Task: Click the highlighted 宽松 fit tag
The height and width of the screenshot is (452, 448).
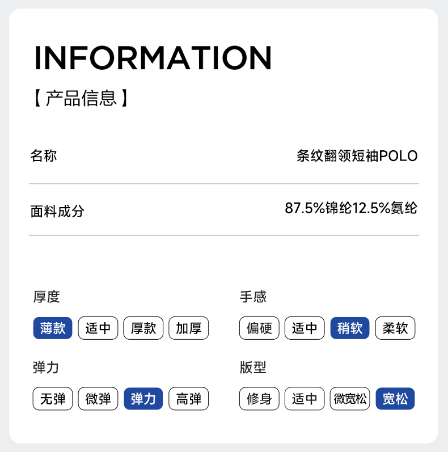Action: [x=395, y=399]
